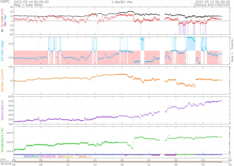Click the 135 tick on the Phi axis
Viewport: 234px width, 166px height.
(10, 58)
